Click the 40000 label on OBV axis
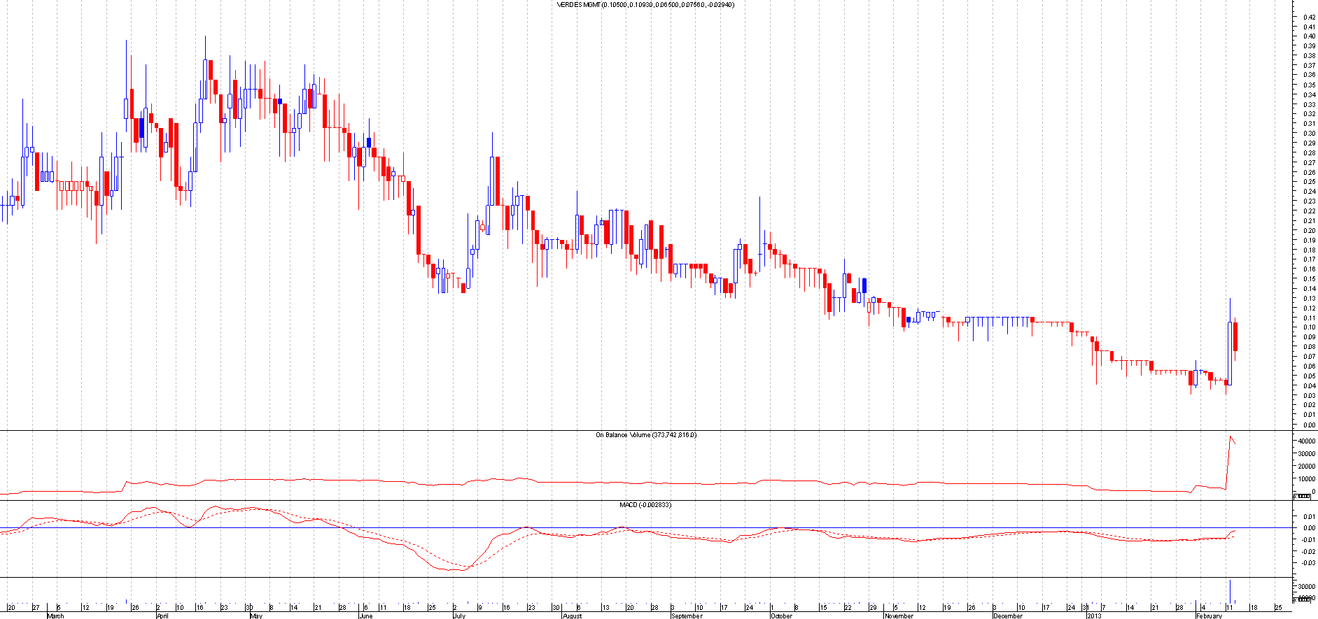1318x619 pixels. pyautogui.click(x=1306, y=441)
